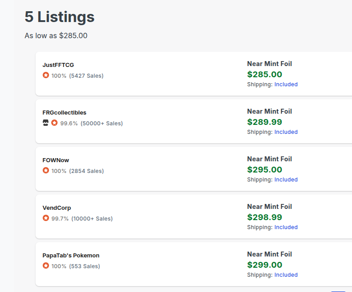This screenshot has width=352, height=292.
Task: Select the $299.00 price
Action: tap(265, 265)
